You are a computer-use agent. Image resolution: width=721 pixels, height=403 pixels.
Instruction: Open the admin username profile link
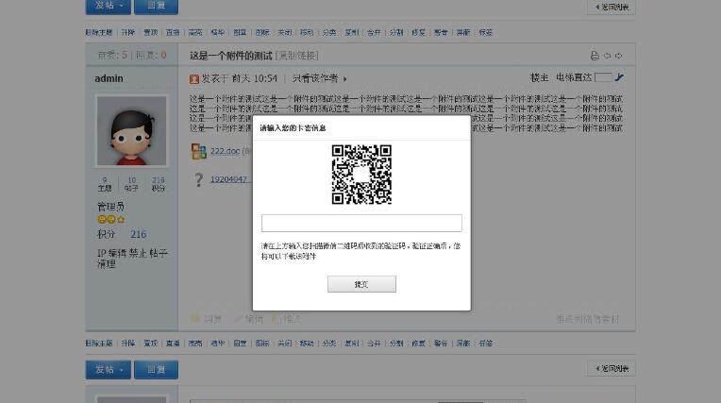[109, 78]
